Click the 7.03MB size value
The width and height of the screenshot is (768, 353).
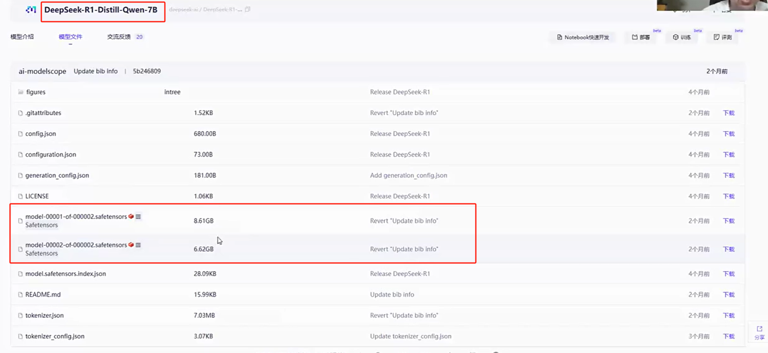pos(204,315)
